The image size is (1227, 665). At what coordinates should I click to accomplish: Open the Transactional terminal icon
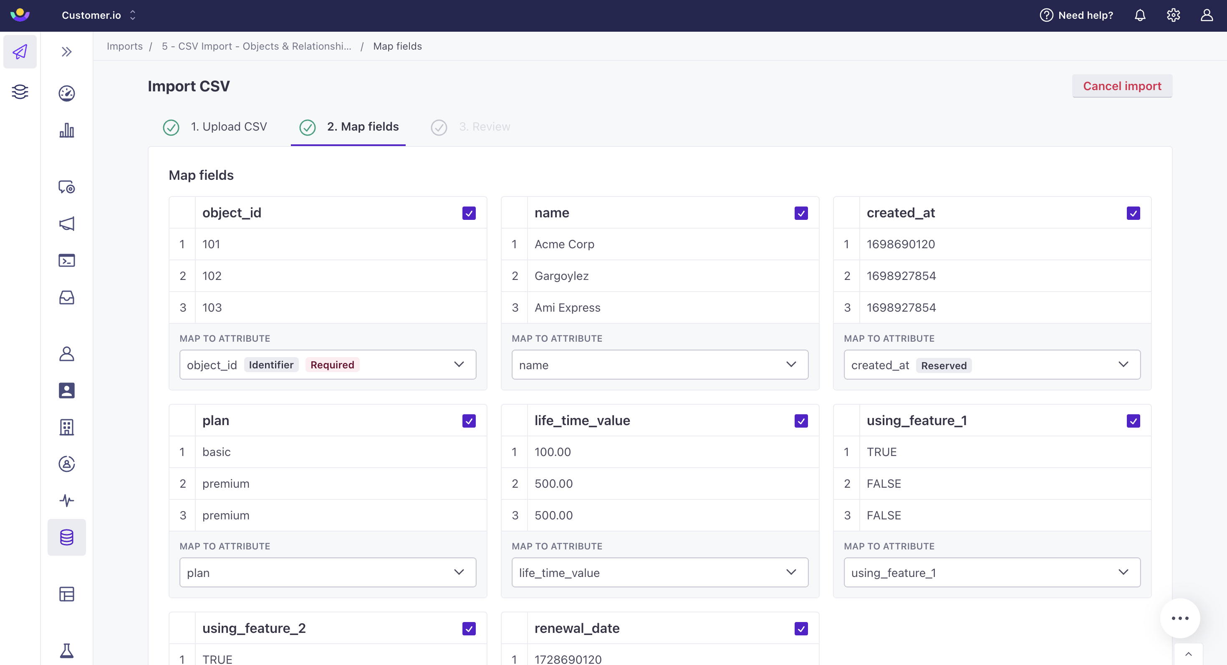coord(67,260)
